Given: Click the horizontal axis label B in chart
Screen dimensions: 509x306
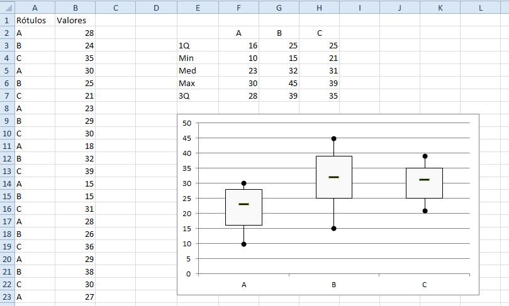Looking at the screenshot, I should click(x=334, y=285).
